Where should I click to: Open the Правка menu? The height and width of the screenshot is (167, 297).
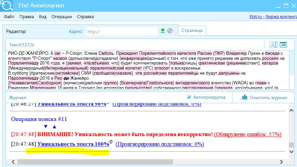point(27,17)
